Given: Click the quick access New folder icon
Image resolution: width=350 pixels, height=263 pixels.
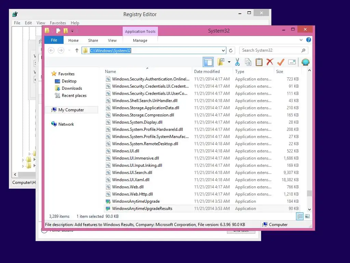Looking at the screenshot, I should tap(66, 31).
